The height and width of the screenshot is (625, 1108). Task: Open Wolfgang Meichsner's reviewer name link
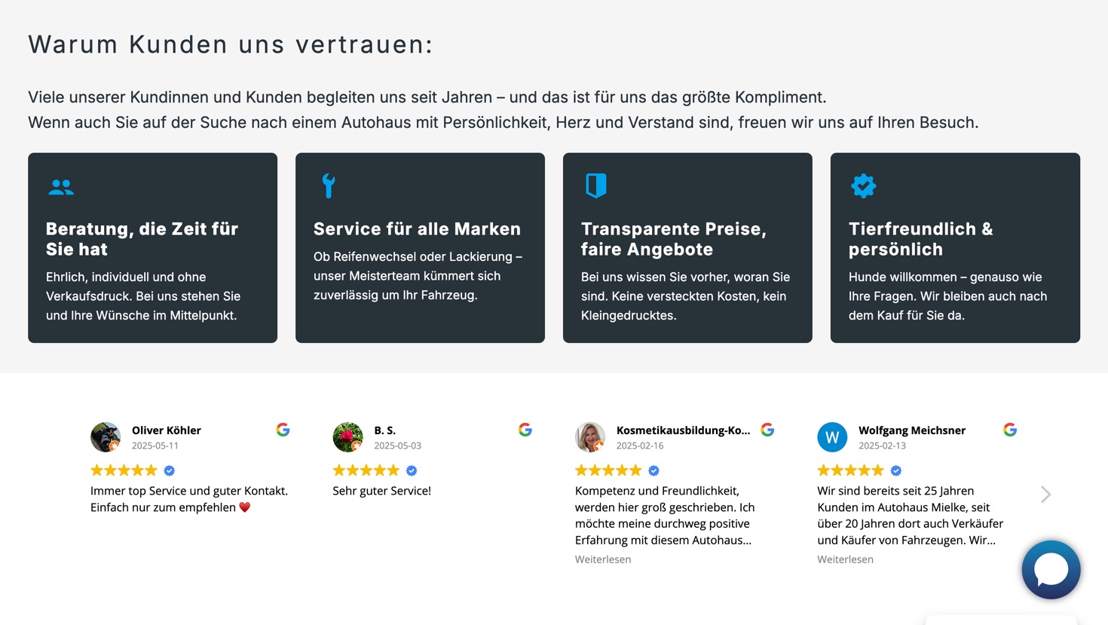point(912,430)
